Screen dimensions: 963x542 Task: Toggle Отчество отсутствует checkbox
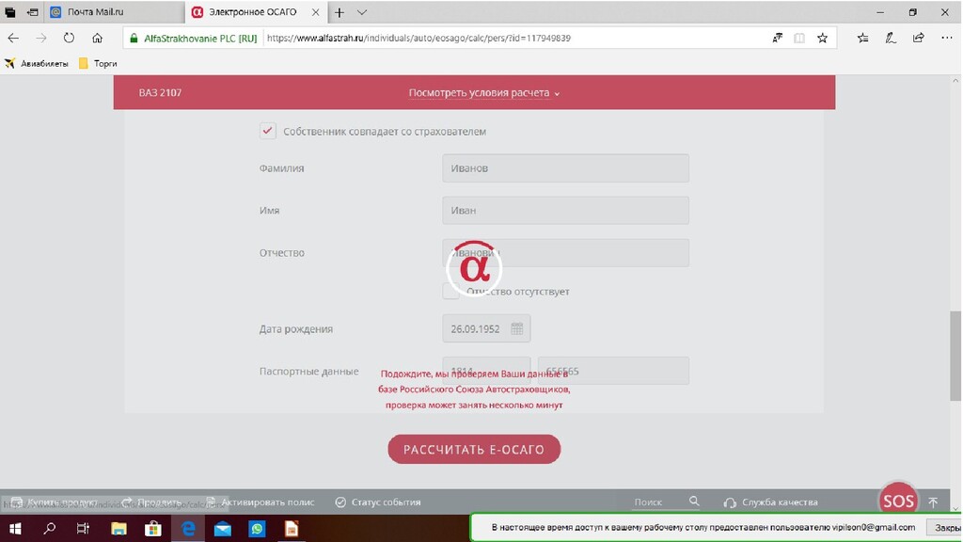pos(450,292)
